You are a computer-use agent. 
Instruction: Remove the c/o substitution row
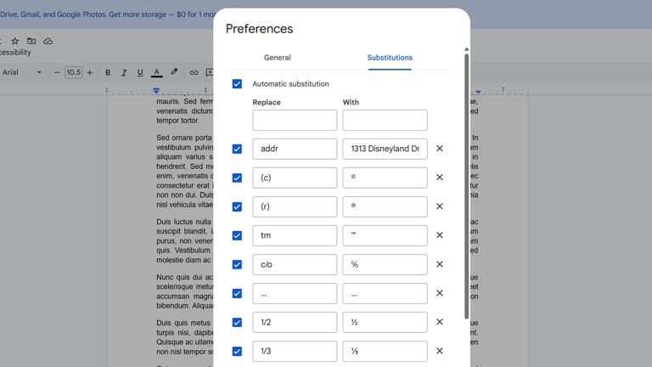(x=440, y=264)
